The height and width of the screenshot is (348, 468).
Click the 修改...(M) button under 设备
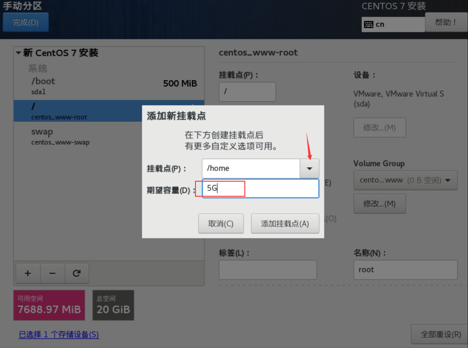pos(380,128)
